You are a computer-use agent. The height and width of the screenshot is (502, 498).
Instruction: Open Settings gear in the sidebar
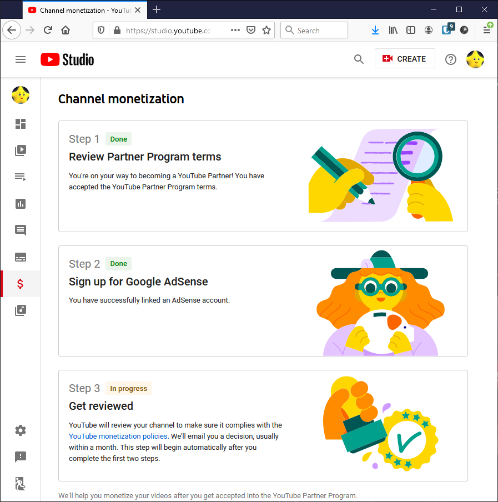[x=21, y=430]
